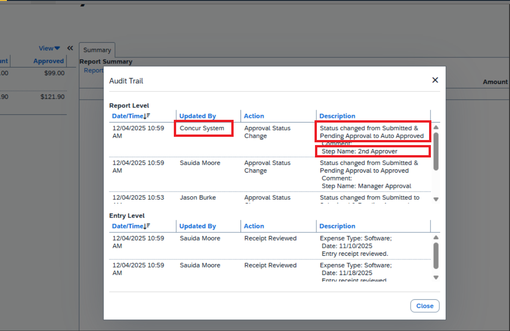Click Report Level scrollbar up arrow
510x331 pixels.
click(436, 127)
